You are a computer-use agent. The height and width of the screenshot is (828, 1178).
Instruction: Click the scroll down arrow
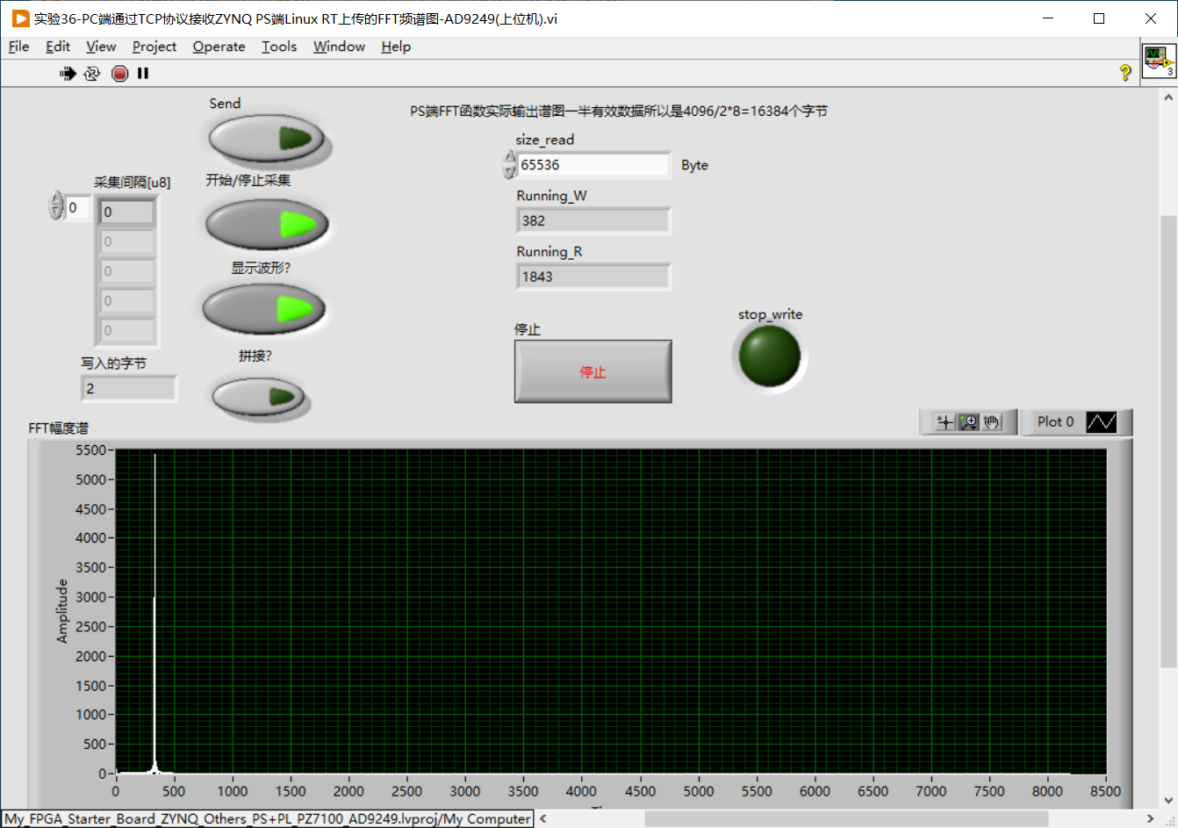1168,800
